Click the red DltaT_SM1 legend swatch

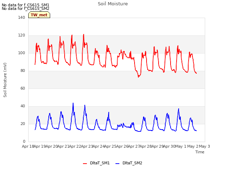(x=85, y=164)
